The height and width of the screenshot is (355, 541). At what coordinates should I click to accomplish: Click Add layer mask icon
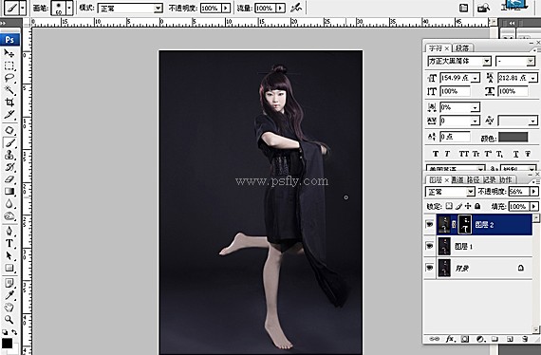[465, 339]
